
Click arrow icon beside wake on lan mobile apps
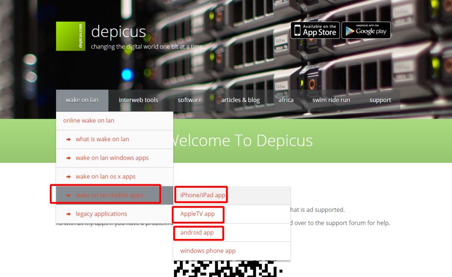coord(69,196)
